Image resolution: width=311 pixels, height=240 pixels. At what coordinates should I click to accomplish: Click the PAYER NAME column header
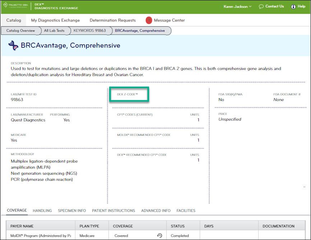22,226
